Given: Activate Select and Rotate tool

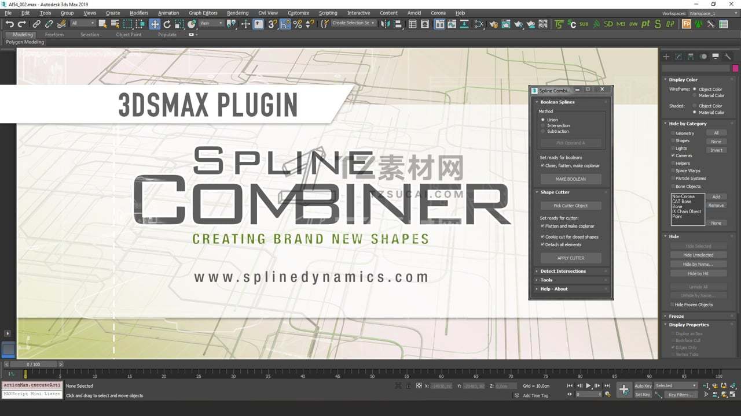Looking at the screenshot, I should point(167,24).
